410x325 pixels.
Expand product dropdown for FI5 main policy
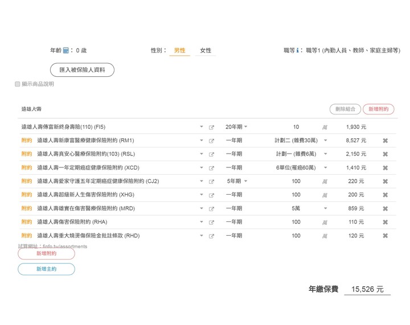[x=202, y=127]
